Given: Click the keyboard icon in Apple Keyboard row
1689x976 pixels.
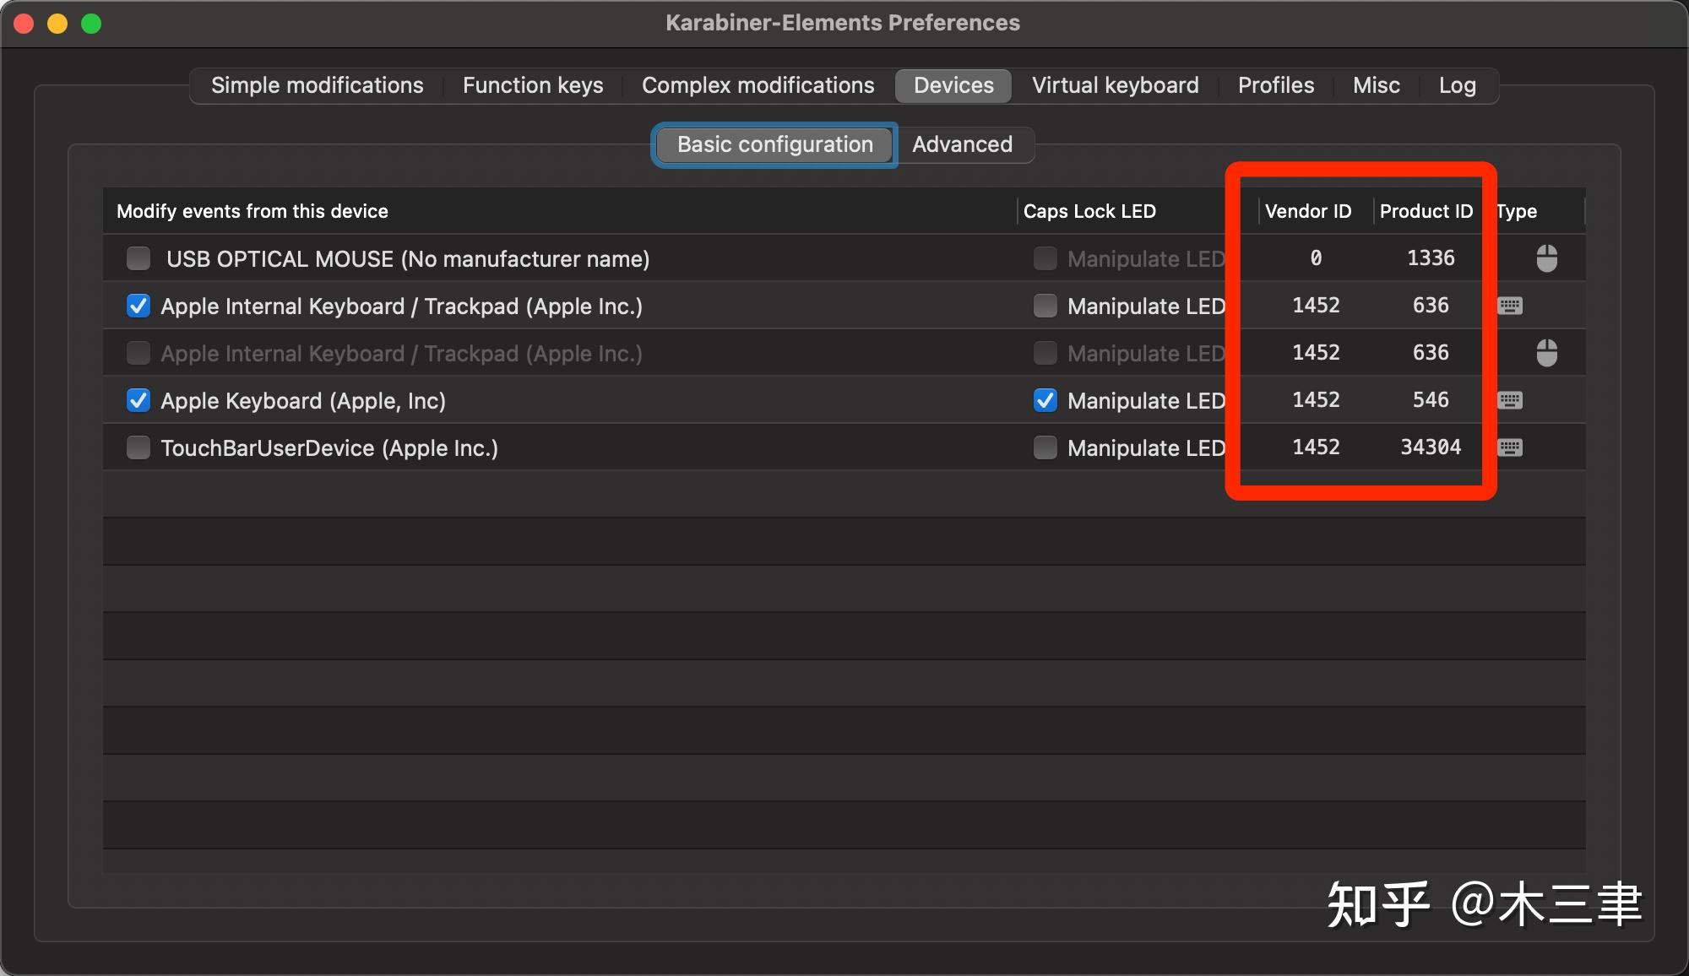Looking at the screenshot, I should click(x=1510, y=400).
